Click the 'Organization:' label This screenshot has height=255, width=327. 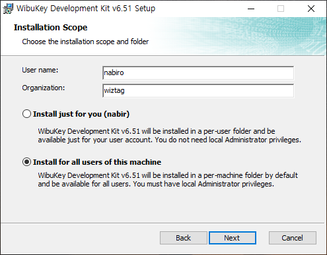click(44, 88)
